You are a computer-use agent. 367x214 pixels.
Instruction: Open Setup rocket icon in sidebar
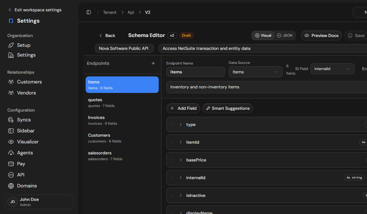(x=11, y=45)
